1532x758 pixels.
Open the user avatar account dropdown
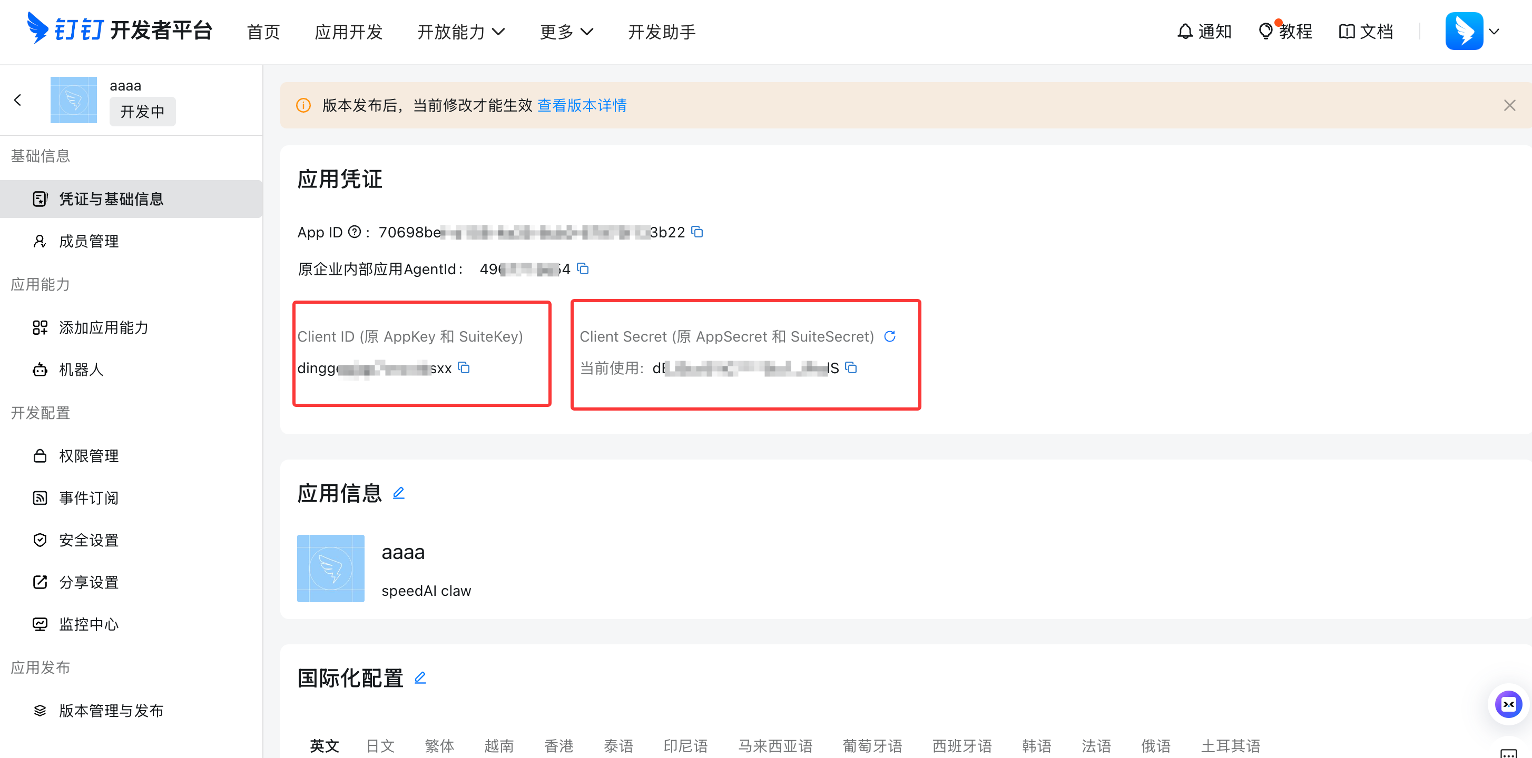click(1472, 31)
